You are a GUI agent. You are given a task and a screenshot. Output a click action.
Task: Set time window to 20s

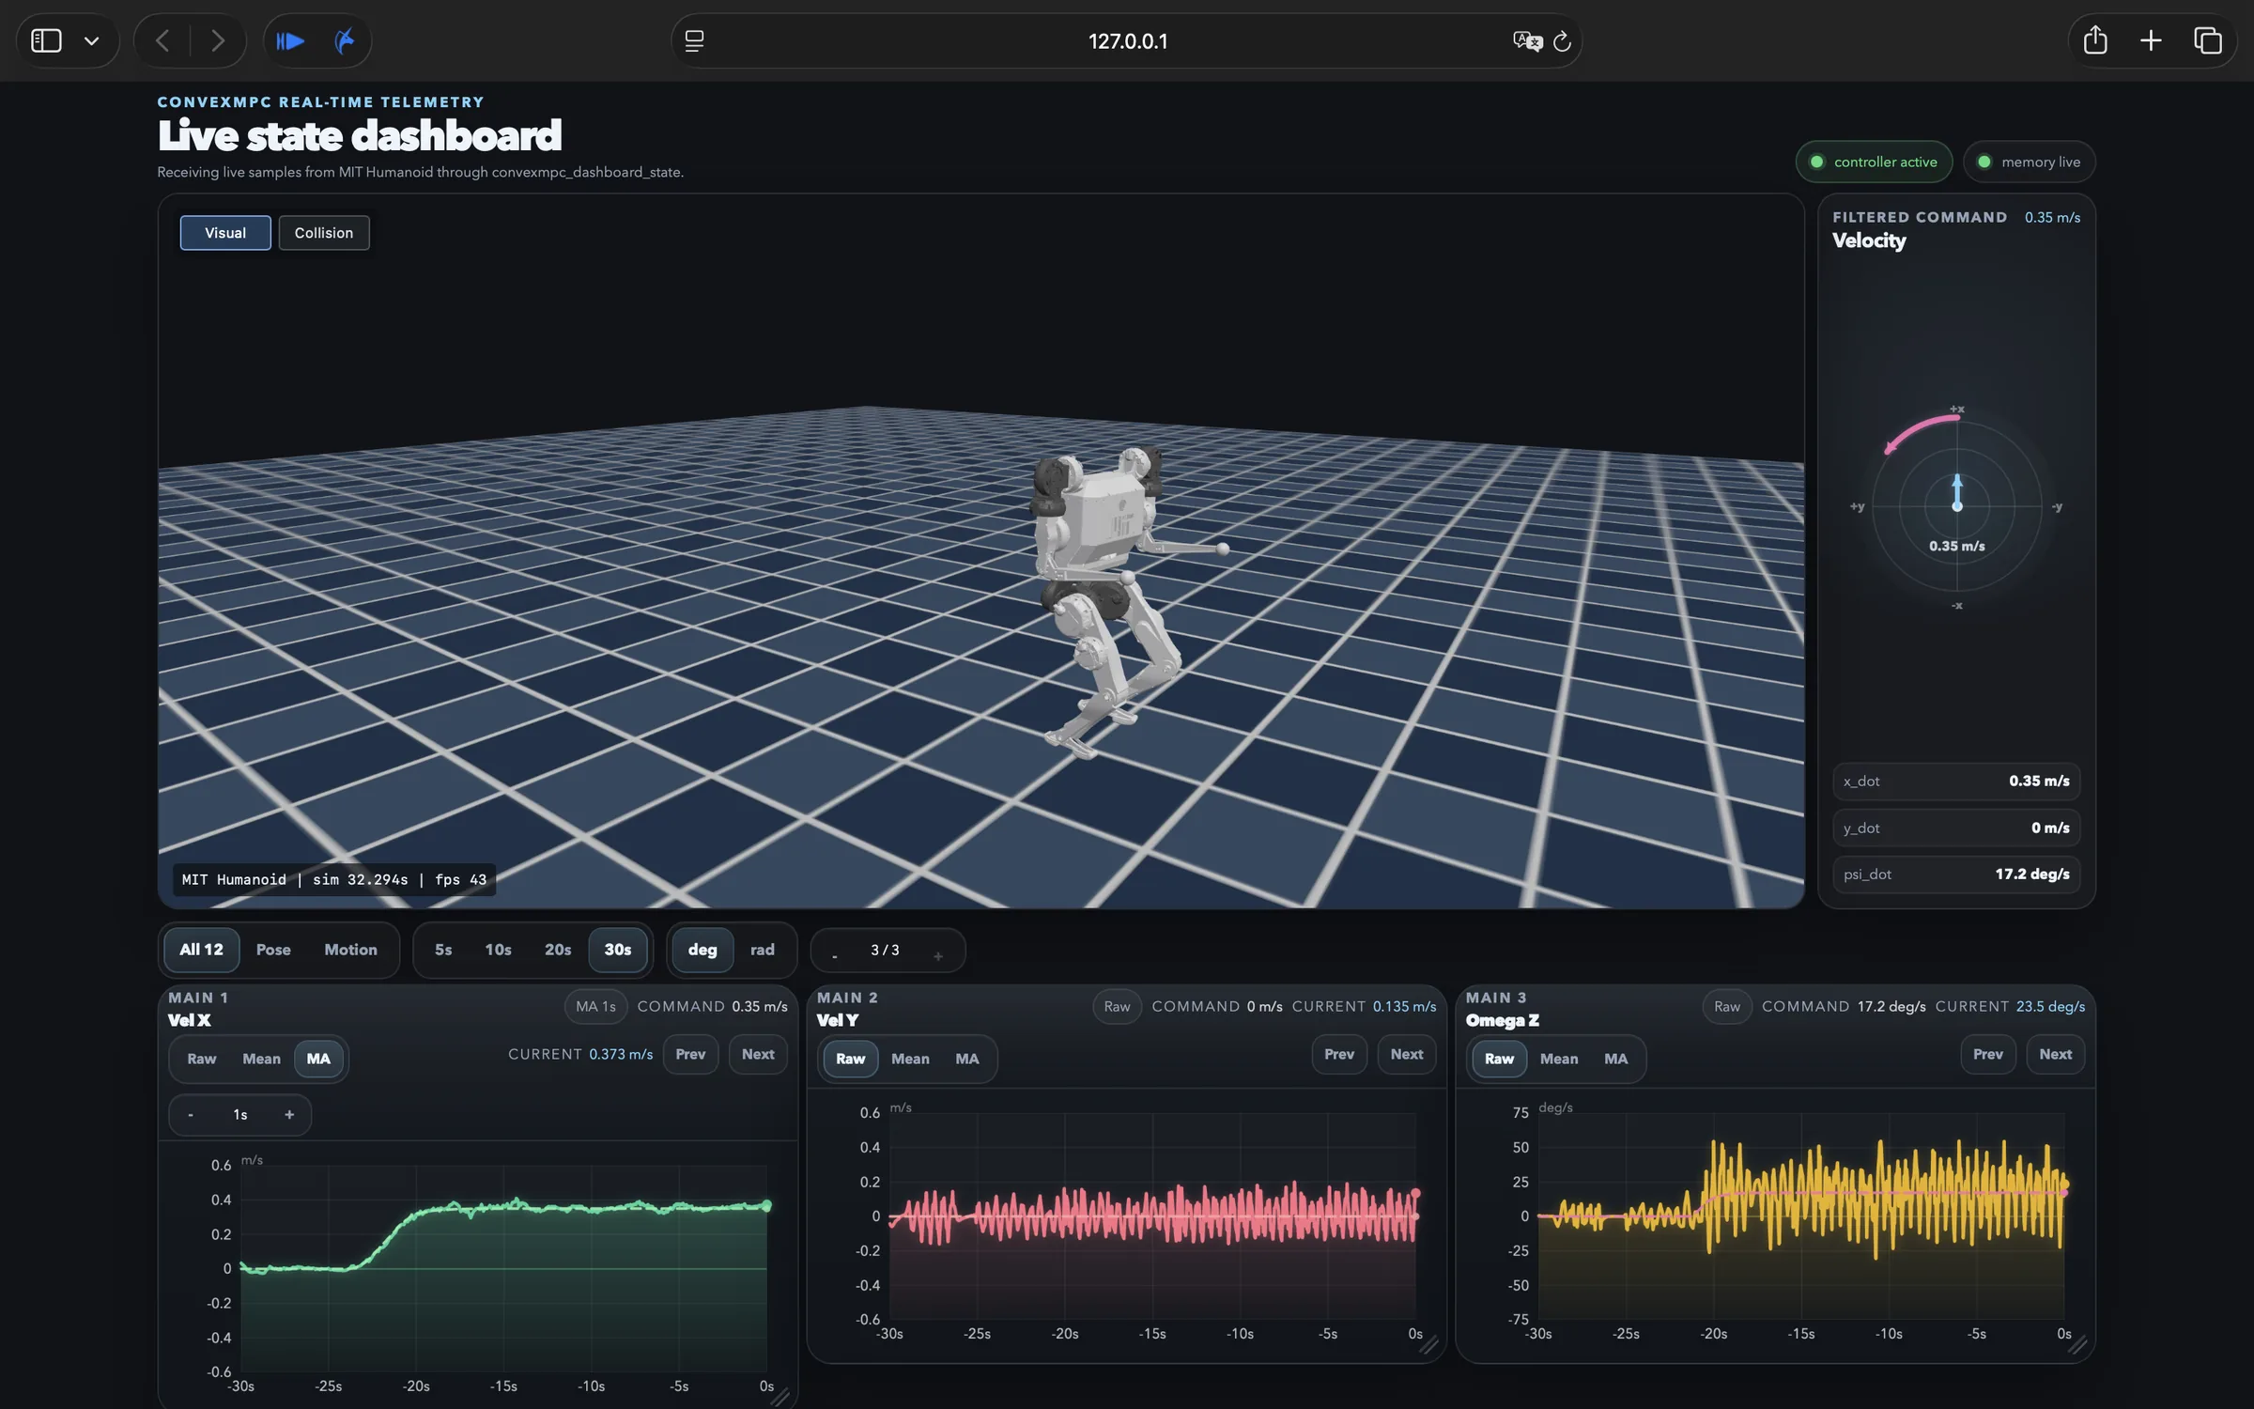(558, 950)
